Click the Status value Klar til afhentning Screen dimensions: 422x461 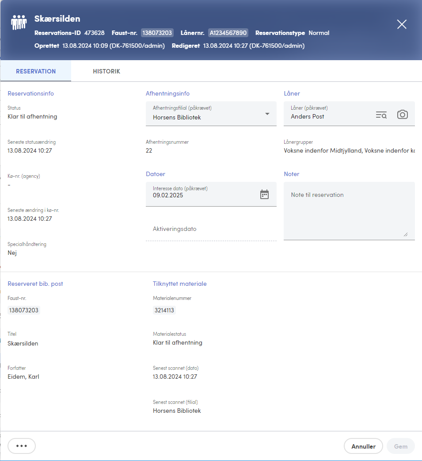coord(32,116)
